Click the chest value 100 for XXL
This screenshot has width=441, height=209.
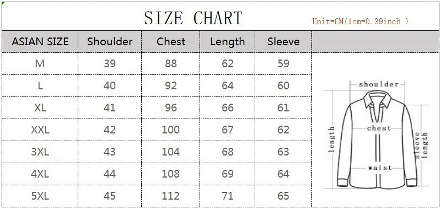tap(171, 130)
